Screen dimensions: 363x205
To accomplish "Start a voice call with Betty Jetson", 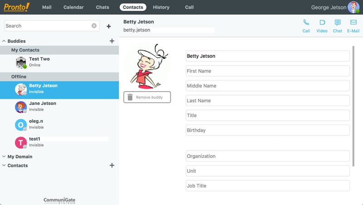I will 306,25.
